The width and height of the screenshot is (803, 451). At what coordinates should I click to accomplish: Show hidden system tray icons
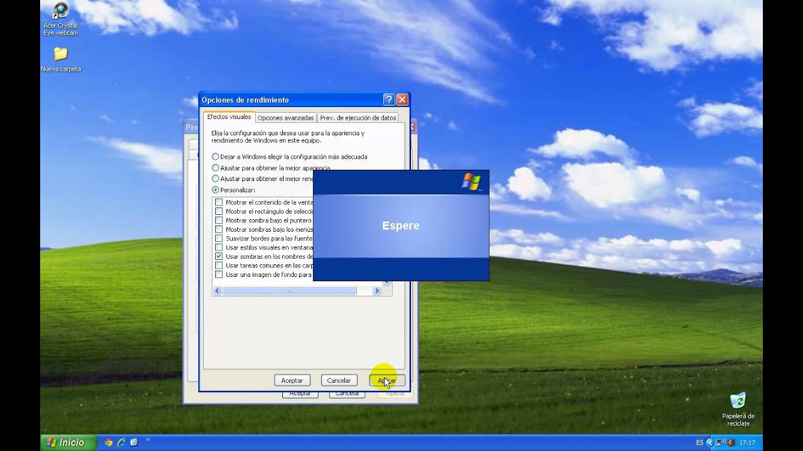pos(710,442)
